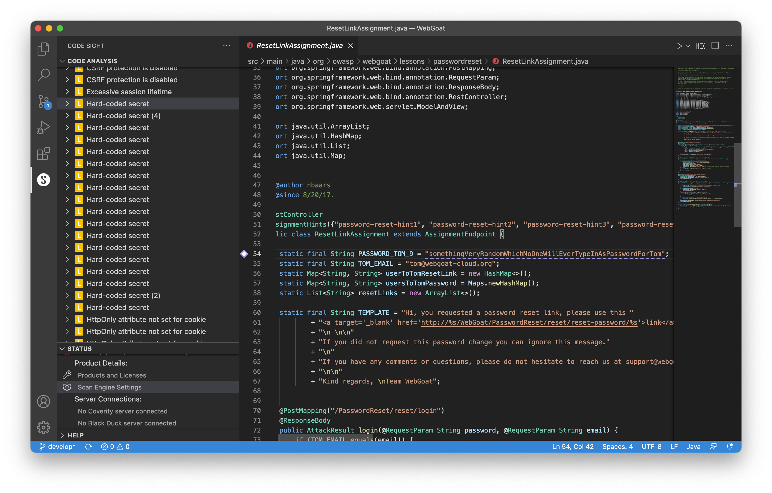Open the Code Sight sidebar view
Viewport: 772px width, 493px height.
point(43,179)
